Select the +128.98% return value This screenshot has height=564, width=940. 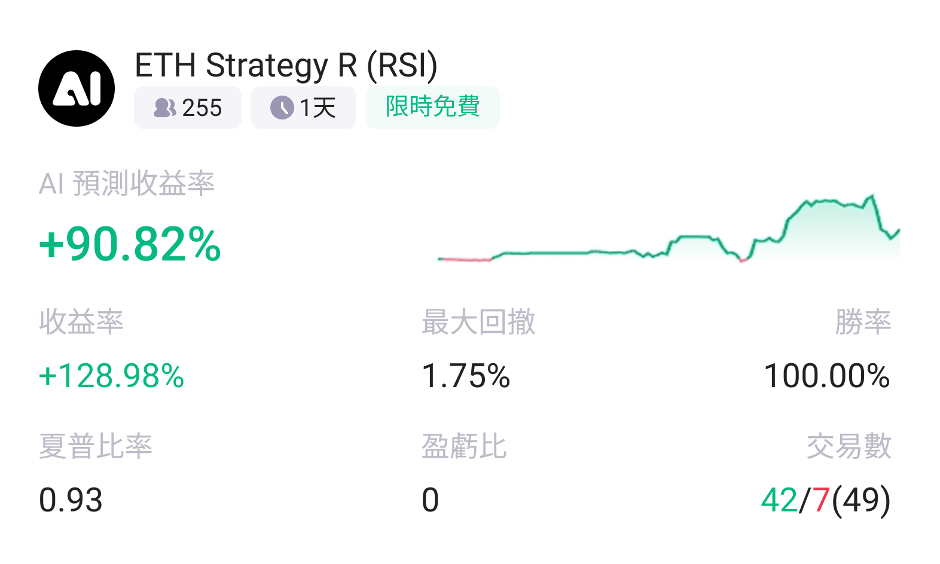tap(111, 376)
